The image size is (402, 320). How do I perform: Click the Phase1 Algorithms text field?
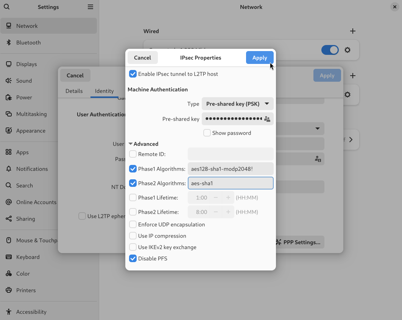tap(231, 169)
